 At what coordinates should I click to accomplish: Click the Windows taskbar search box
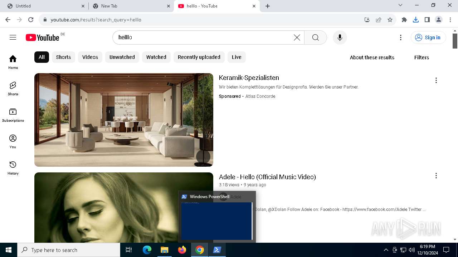click(x=69, y=250)
